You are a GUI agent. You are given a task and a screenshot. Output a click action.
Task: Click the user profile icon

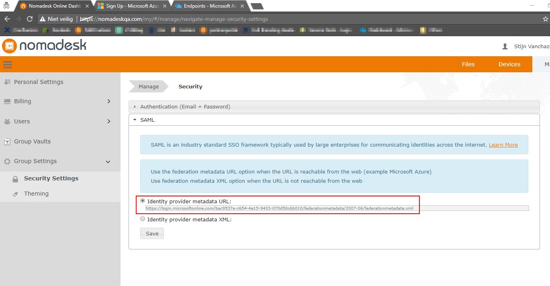[x=505, y=47]
